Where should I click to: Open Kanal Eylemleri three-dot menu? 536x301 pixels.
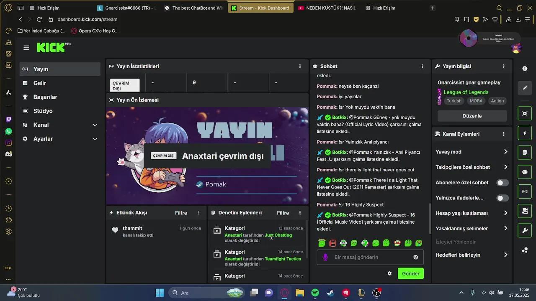click(504, 134)
